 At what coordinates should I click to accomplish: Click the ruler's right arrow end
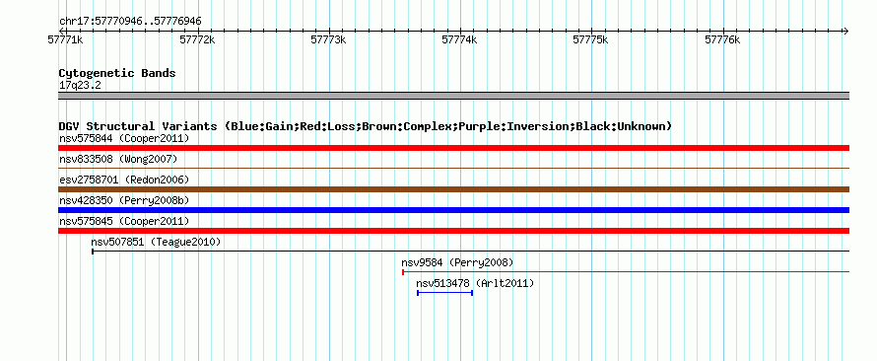845,31
